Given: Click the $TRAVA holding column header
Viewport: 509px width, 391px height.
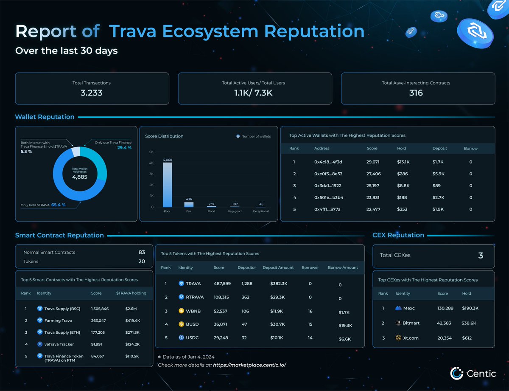Looking at the screenshot, I should point(131,293).
